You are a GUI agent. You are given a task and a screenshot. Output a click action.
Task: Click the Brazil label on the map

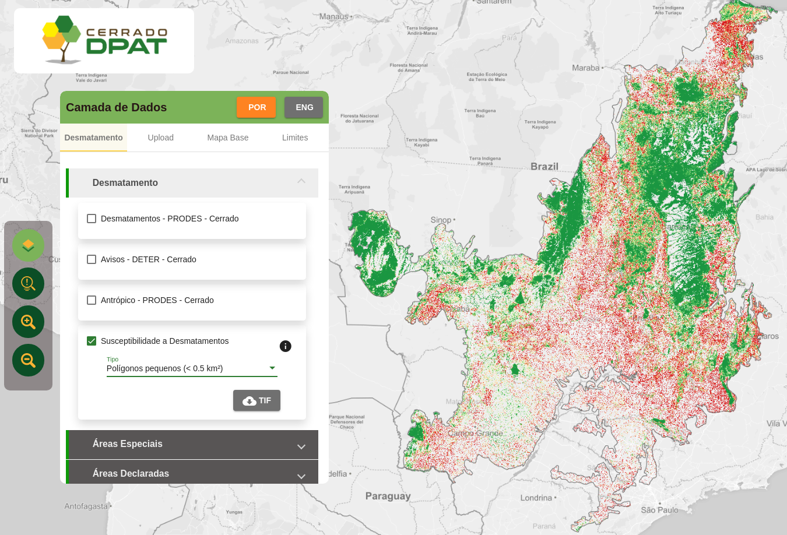[x=544, y=167]
